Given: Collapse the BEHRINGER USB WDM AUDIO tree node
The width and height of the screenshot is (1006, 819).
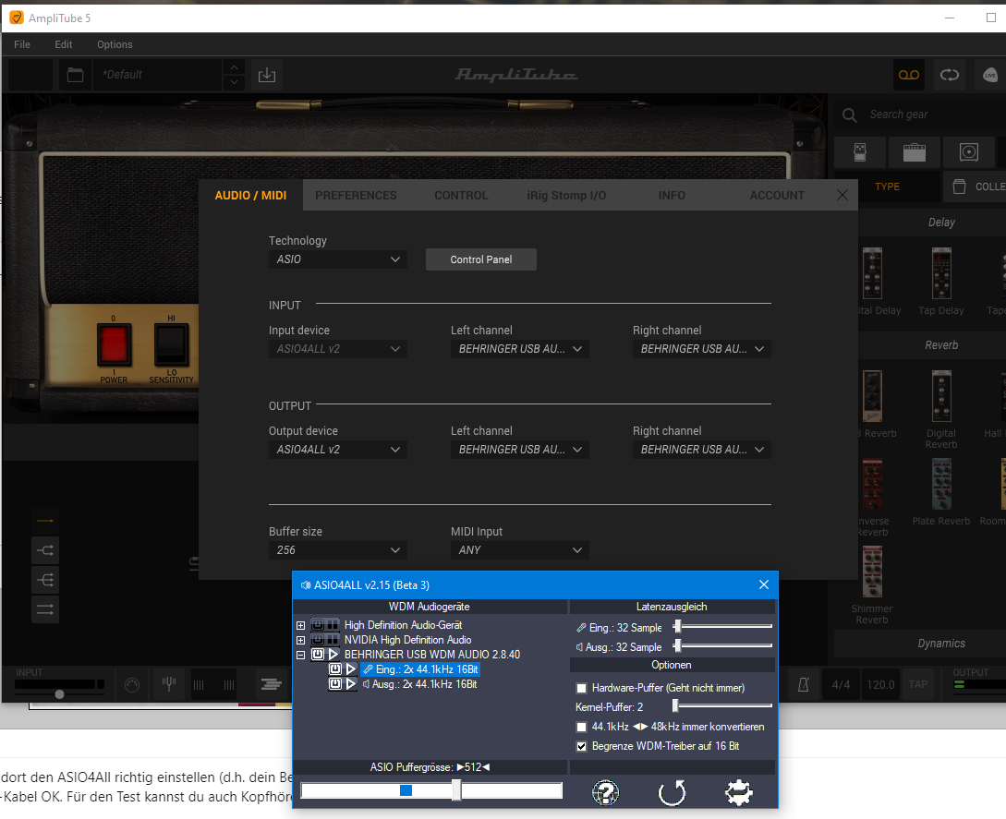Looking at the screenshot, I should [300, 656].
